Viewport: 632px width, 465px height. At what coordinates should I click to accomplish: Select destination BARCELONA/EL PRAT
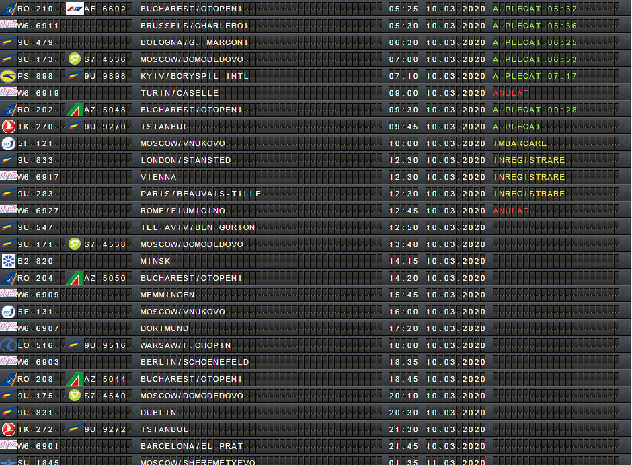point(192,446)
